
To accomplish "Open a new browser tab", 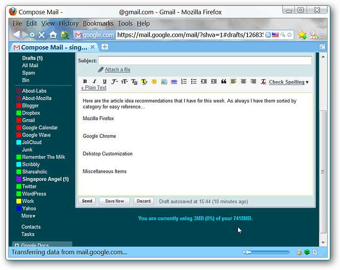I will (105, 47).
